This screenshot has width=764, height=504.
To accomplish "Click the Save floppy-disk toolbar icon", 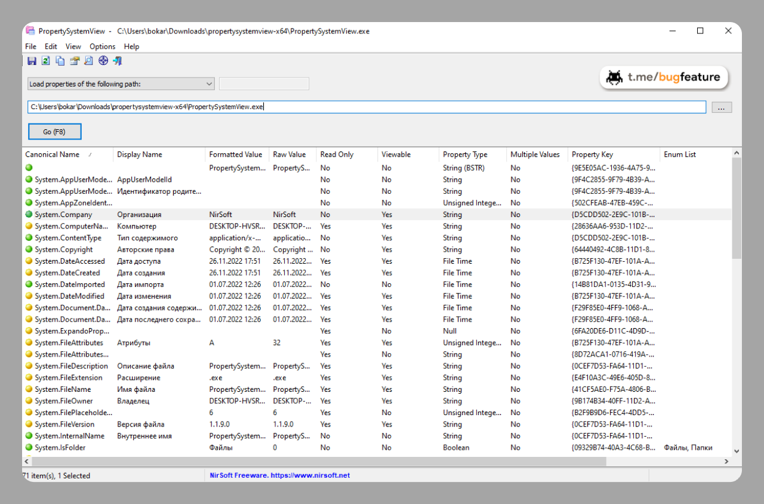I will [32, 61].
